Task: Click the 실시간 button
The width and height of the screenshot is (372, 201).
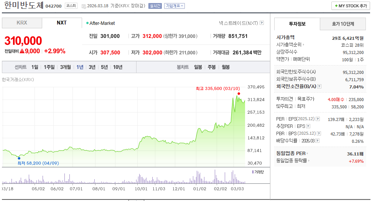Action: (155, 6)
